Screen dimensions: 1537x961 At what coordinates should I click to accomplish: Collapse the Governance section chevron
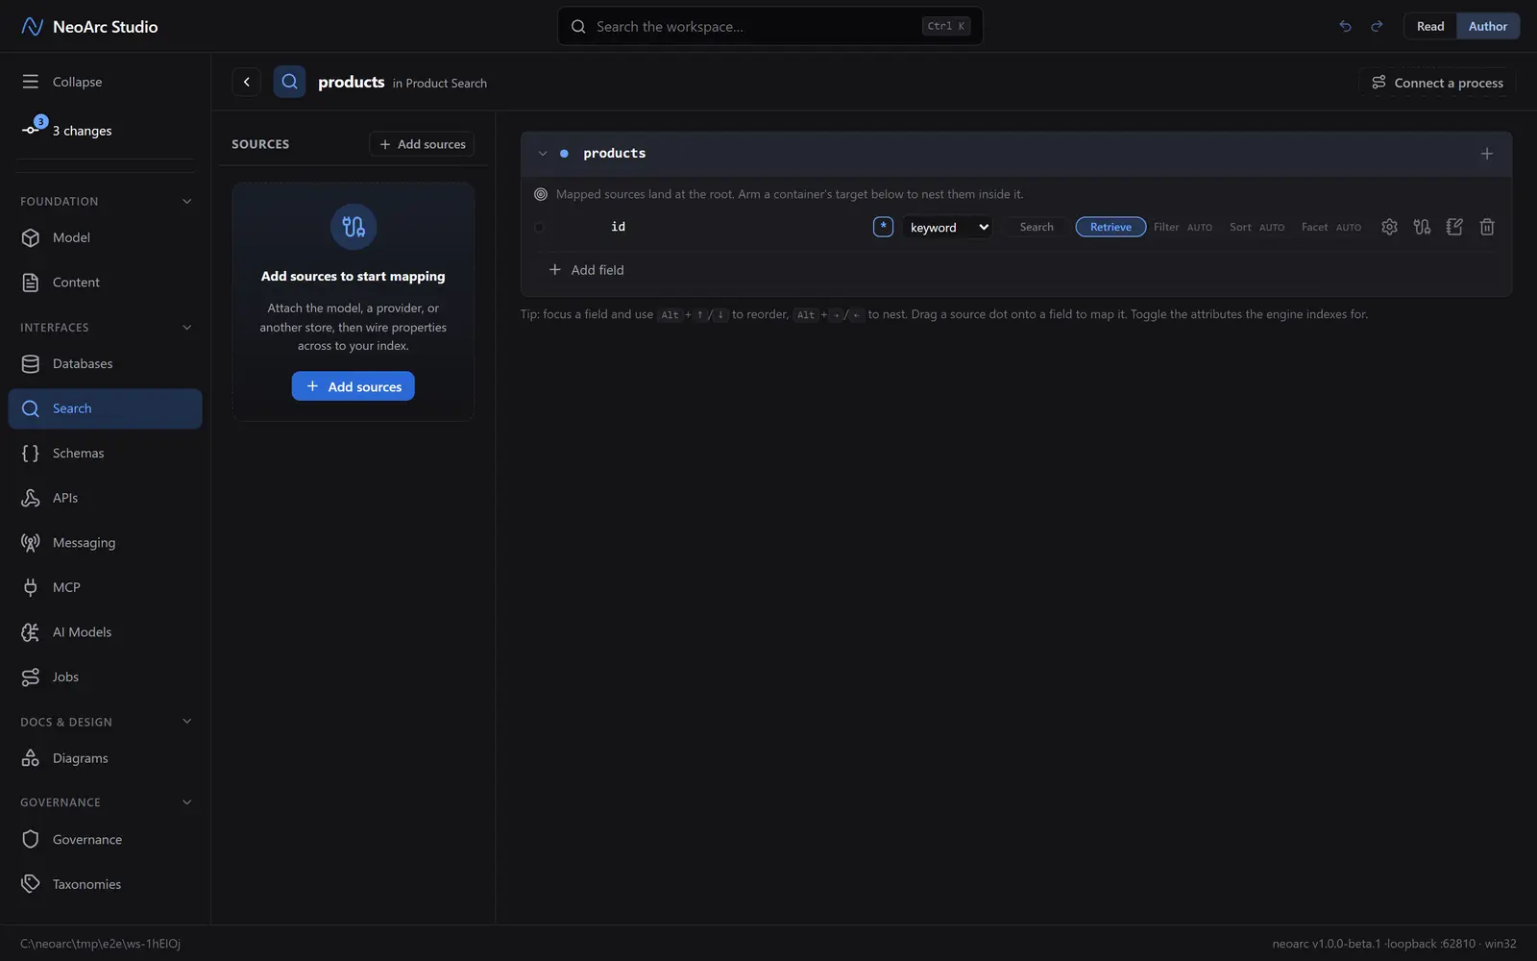tap(187, 802)
